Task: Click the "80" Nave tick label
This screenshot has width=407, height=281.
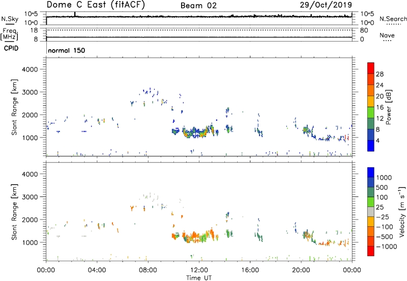Action: tap(364, 30)
